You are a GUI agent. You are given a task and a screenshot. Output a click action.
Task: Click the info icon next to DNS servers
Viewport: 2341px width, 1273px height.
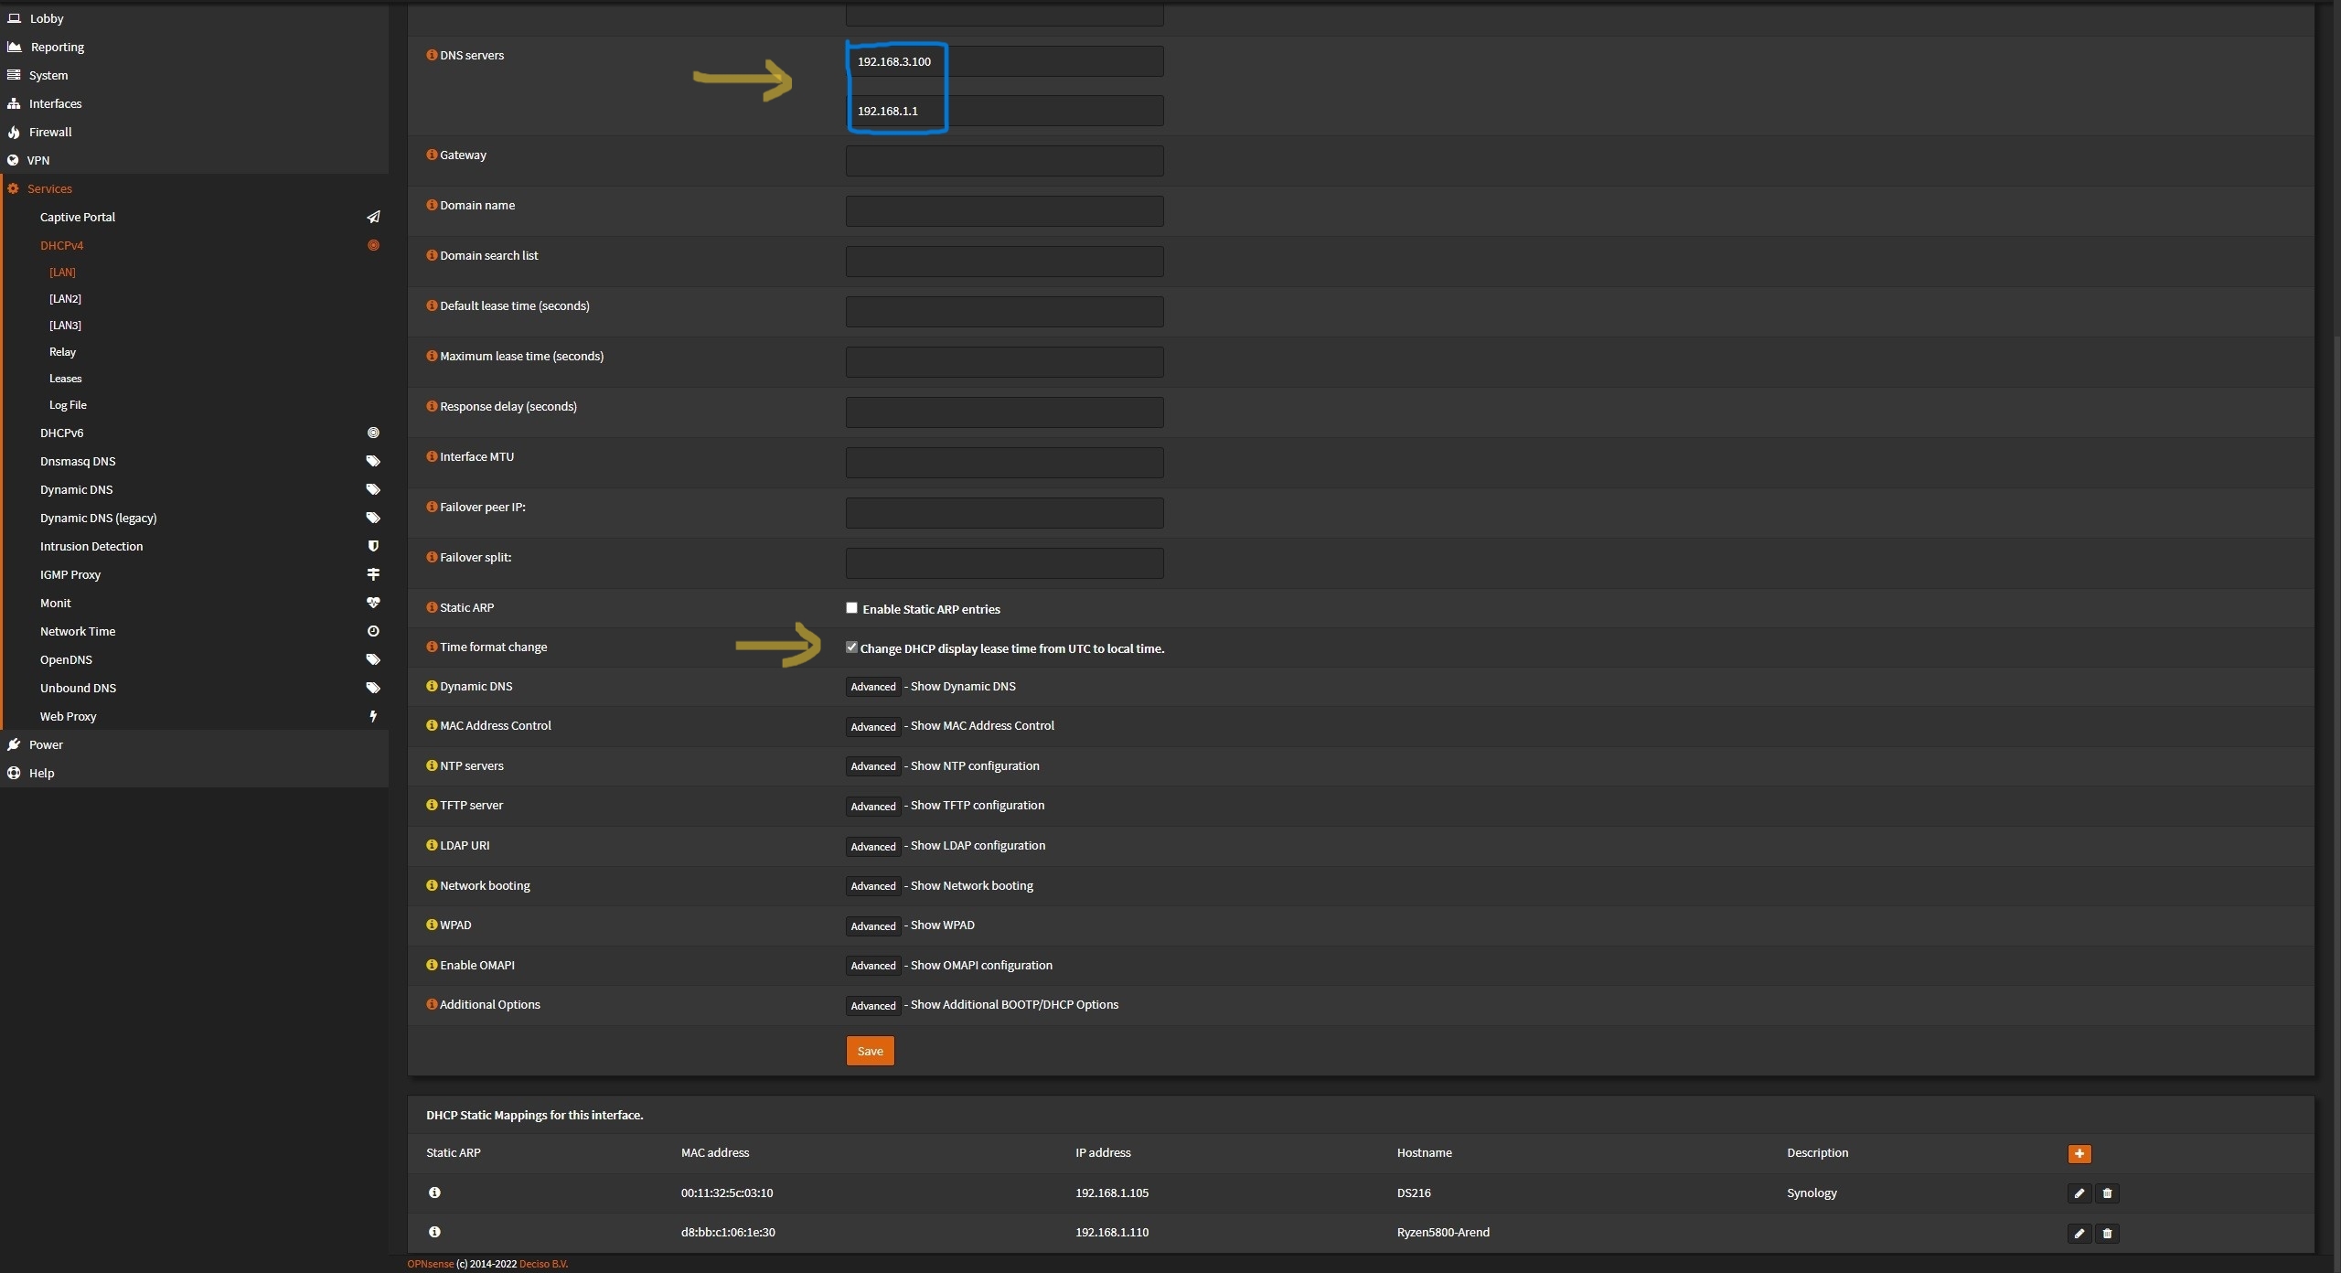[432, 55]
